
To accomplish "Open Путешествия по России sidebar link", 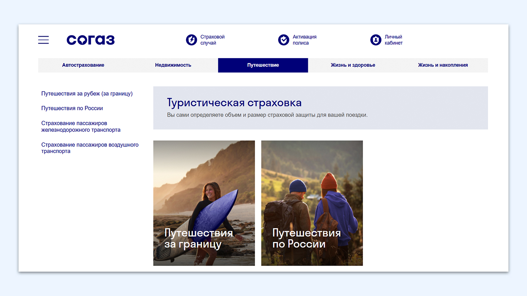I will (x=72, y=108).
